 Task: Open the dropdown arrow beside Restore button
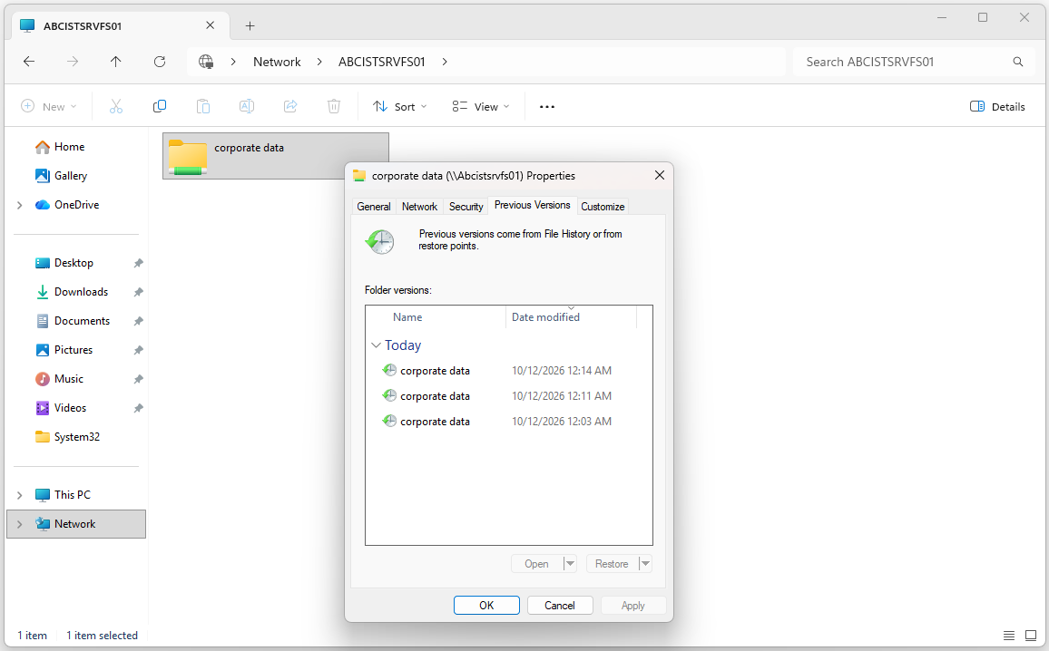point(645,564)
